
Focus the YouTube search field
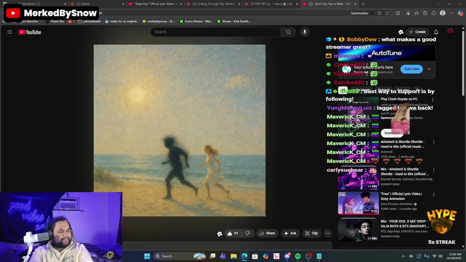tap(216, 32)
